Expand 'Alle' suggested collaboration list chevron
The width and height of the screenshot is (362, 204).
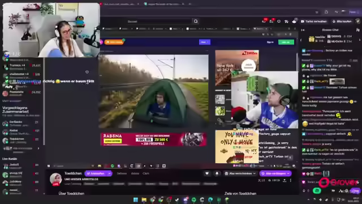click(x=38, y=148)
